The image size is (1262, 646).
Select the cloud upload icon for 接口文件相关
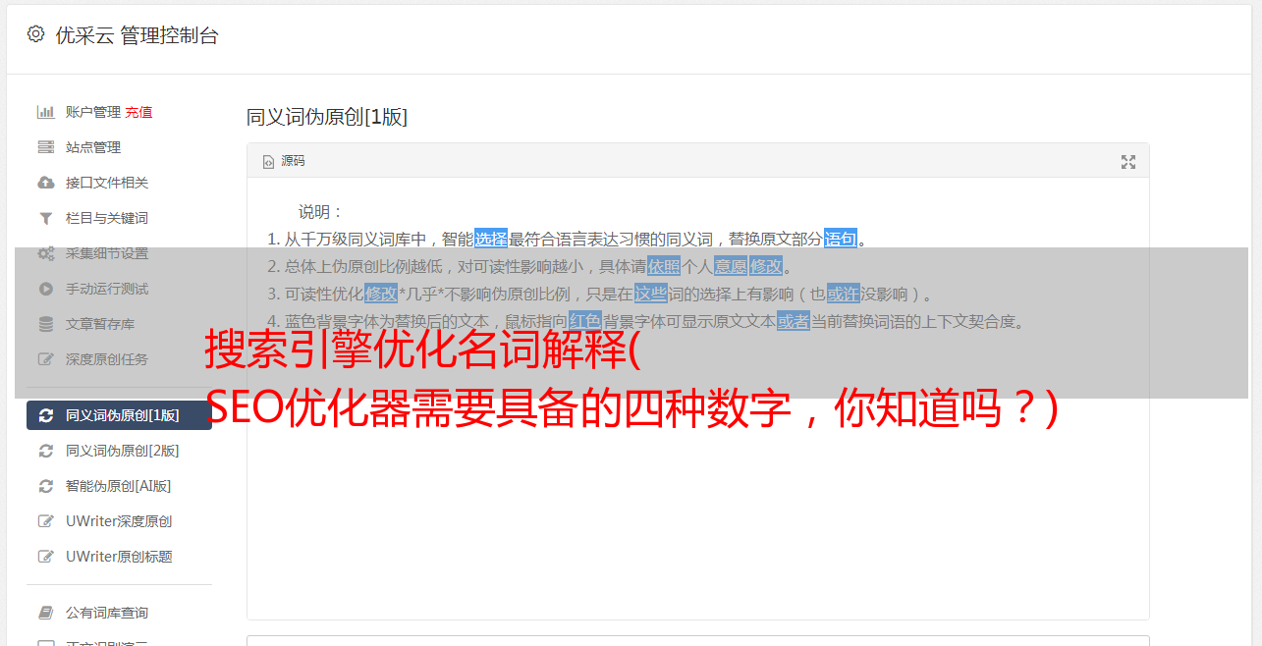(x=45, y=183)
